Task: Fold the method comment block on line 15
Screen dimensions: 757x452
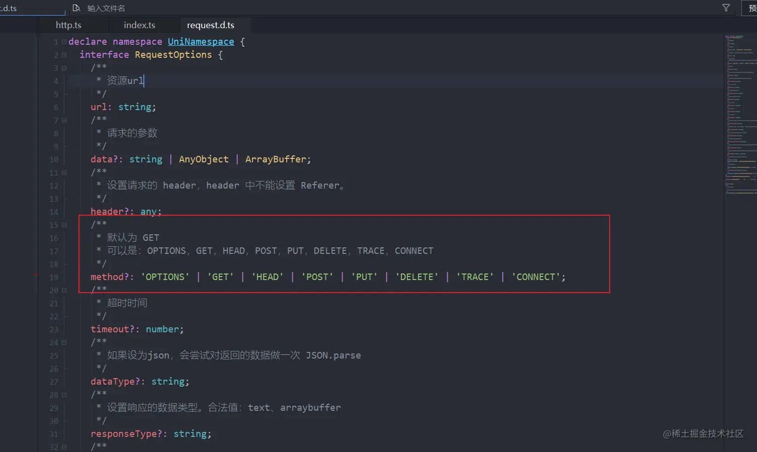Action: click(64, 225)
